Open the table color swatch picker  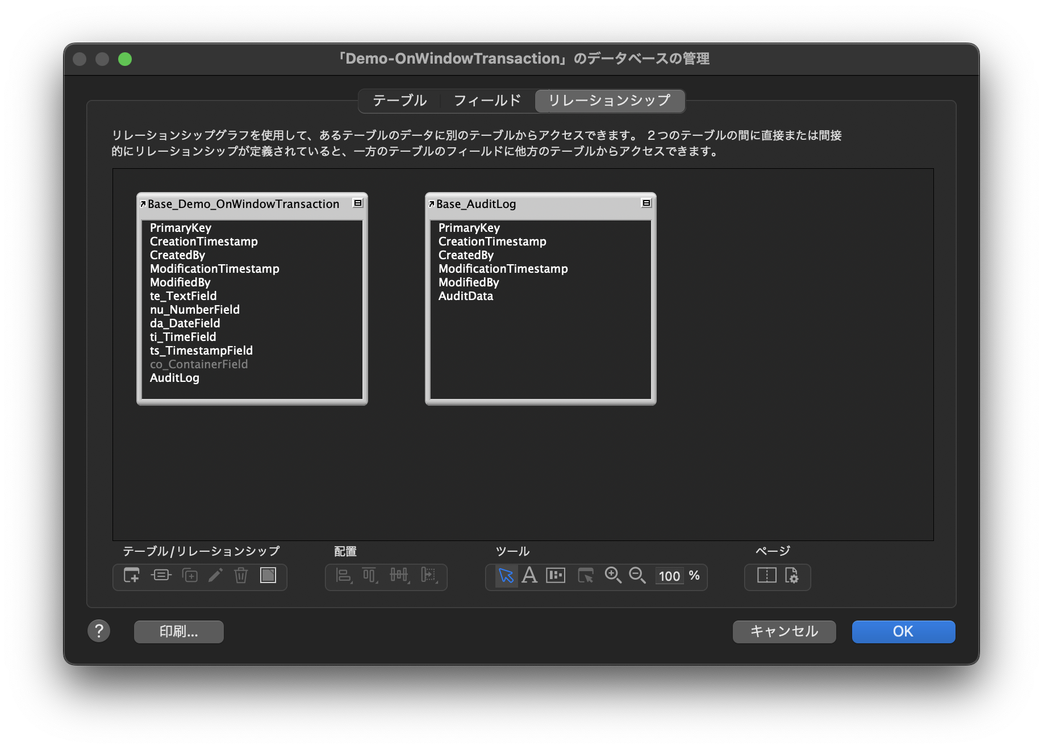[x=268, y=576]
